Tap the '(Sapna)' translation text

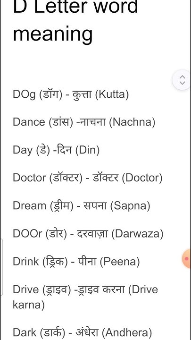130,206
